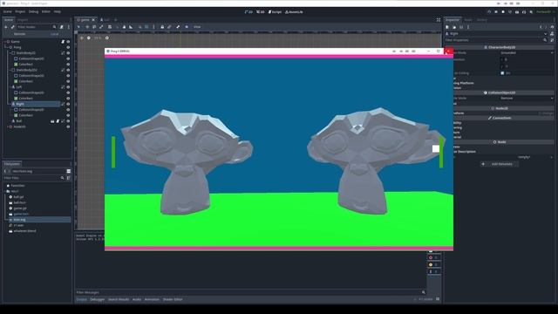This screenshot has width=558, height=314.
Task: Open the FileSystem sort files option
Action: [68, 178]
